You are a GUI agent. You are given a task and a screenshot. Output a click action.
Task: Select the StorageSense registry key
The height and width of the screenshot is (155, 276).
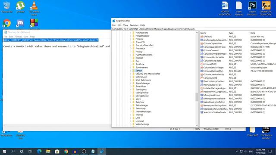[x=142, y=96]
